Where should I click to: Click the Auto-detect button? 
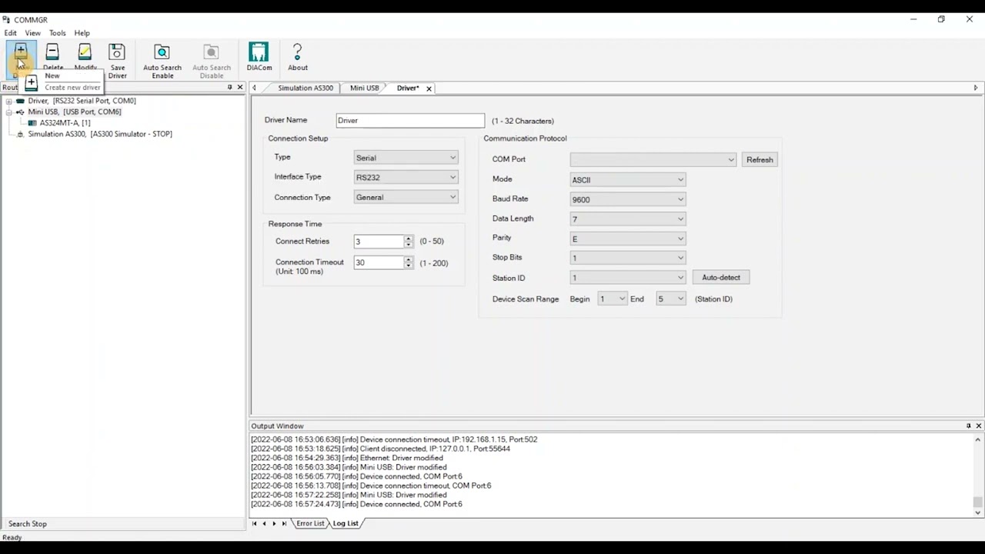(721, 277)
